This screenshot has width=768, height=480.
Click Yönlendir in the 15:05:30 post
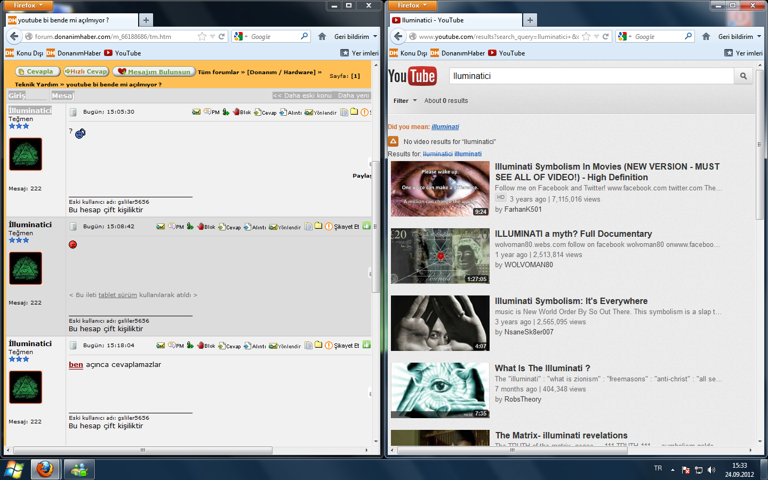point(321,113)
